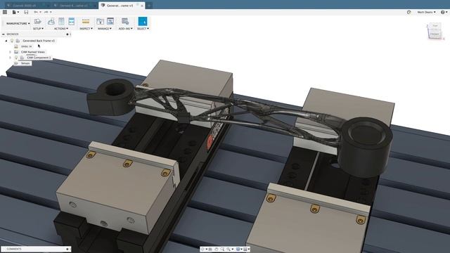Open the undo history dropdown arrow
Image resolution: width=450 pixels, height=253 pixels.
pyautogui.click(x=40, y=12)
